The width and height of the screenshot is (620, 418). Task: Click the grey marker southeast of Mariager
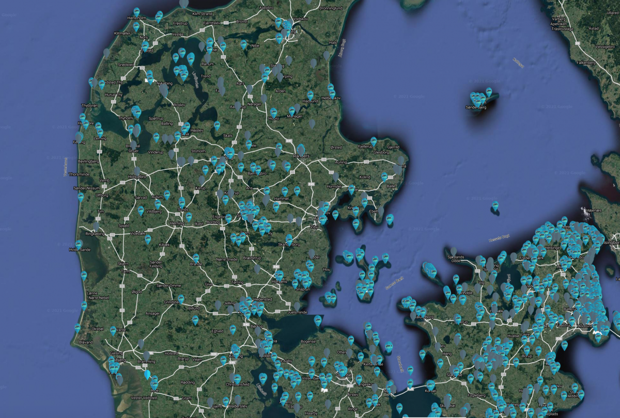tap(312, 124)
